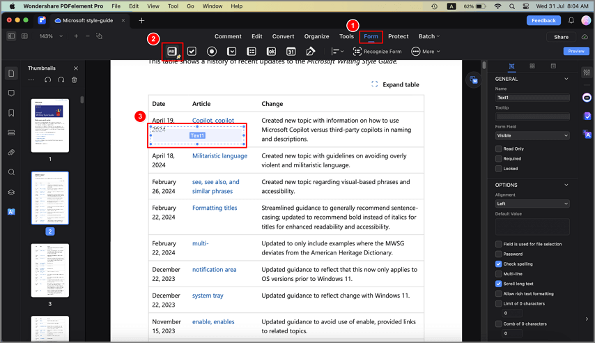Uncheck Scroll long text option
Image resolution: width=595 pixels, height=343 pixels.
click(499, 284)
